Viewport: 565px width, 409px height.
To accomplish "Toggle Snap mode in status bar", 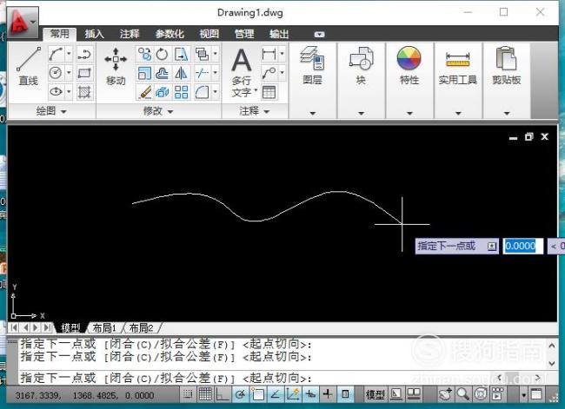I will click(x=188, y=394).
